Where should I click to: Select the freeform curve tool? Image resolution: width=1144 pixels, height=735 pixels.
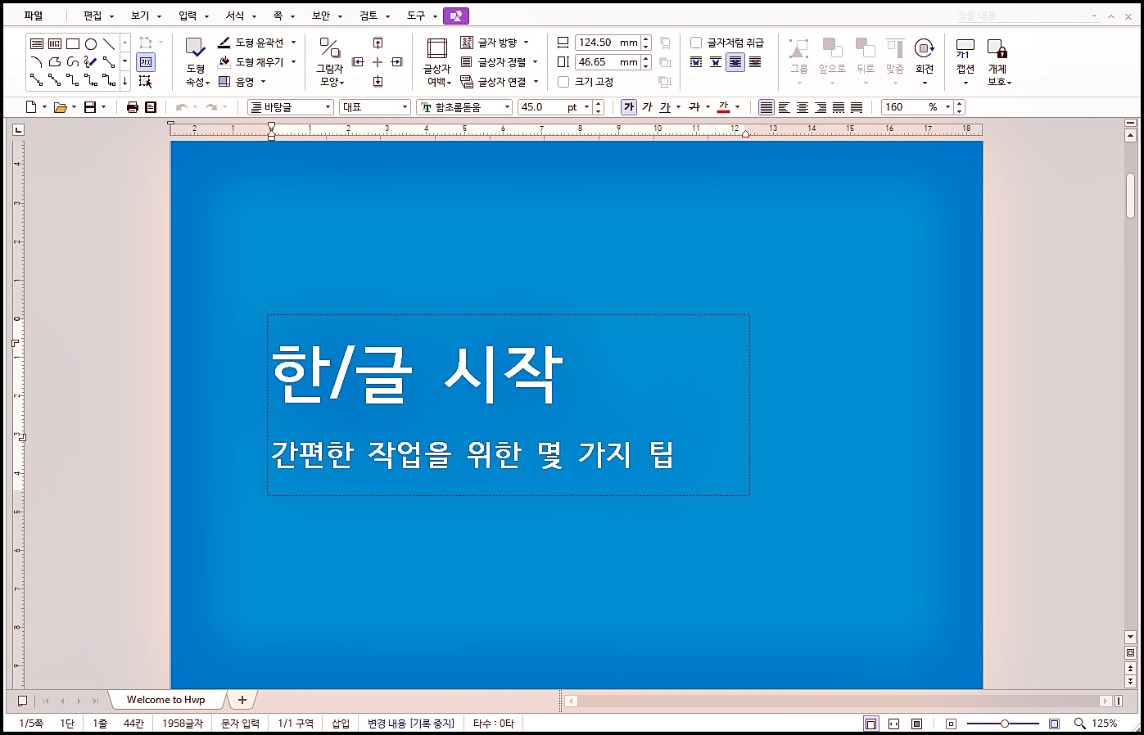pyautogui.click(x=73, y=62)
